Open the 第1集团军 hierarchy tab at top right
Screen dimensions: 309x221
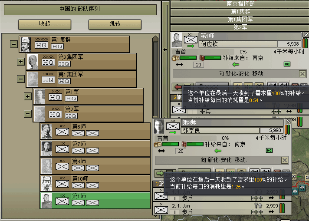pyautogui.click(x=240, y=19)
